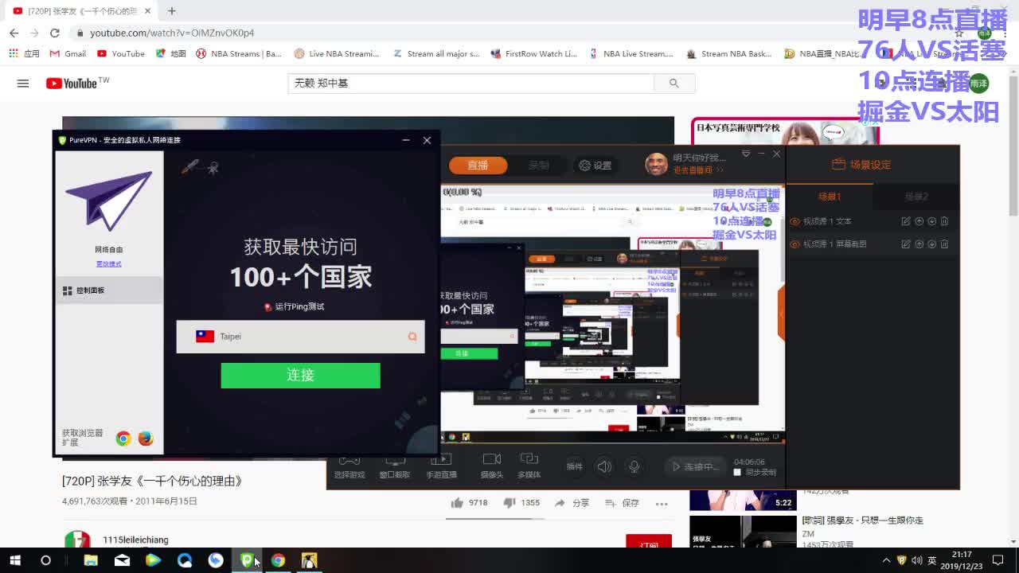Open the 设置 settings gear in streaming app
This screenshot has width=1019, height=573.
(595, 166)
